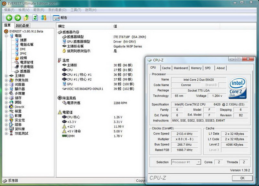Expand the 主機板 tree node
This screenshot has height=186, width=259.
6,76
